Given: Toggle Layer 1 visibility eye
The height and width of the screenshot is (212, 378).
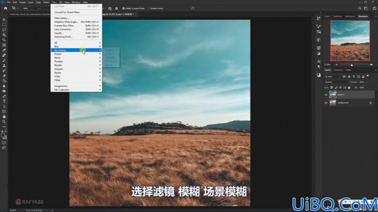Looking at the screenshot, I should [326, 95].
